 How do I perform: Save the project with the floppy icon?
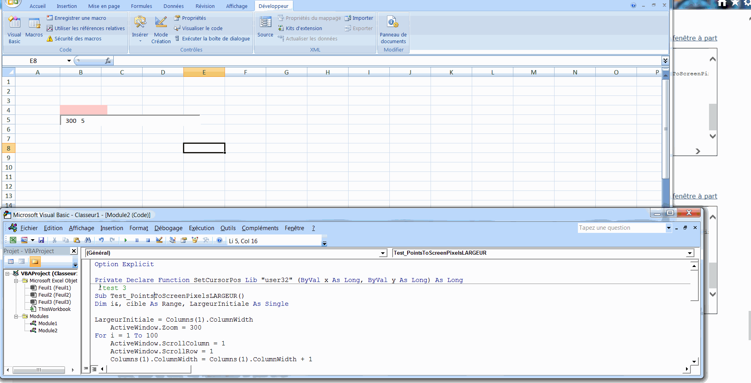point(41,240)
